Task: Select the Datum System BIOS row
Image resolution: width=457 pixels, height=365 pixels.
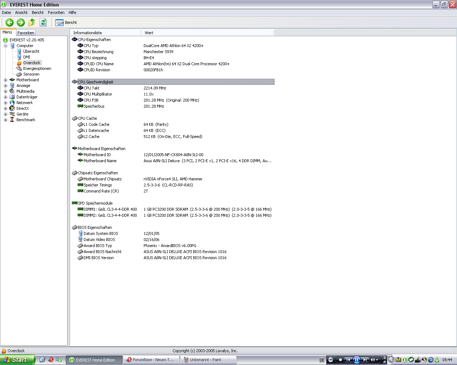Action: (x=173, y=233)
